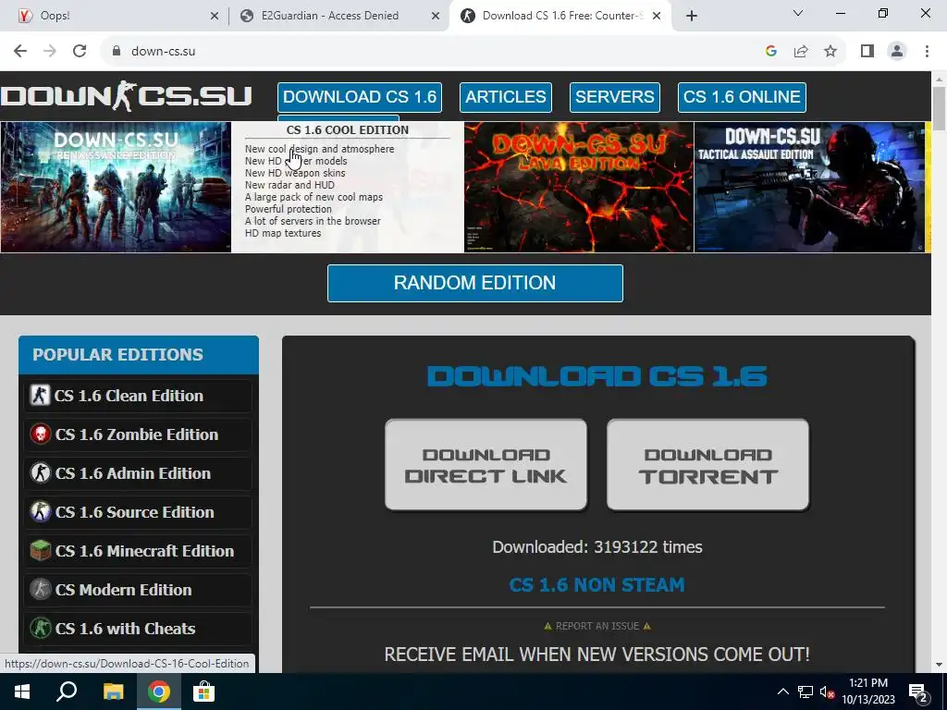Open the ARTICLES nav item
The width and height of the screenshot is (947, 710).
[x=506, y=97]
